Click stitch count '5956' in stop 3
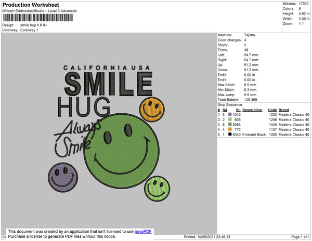 tap(237, 125)
